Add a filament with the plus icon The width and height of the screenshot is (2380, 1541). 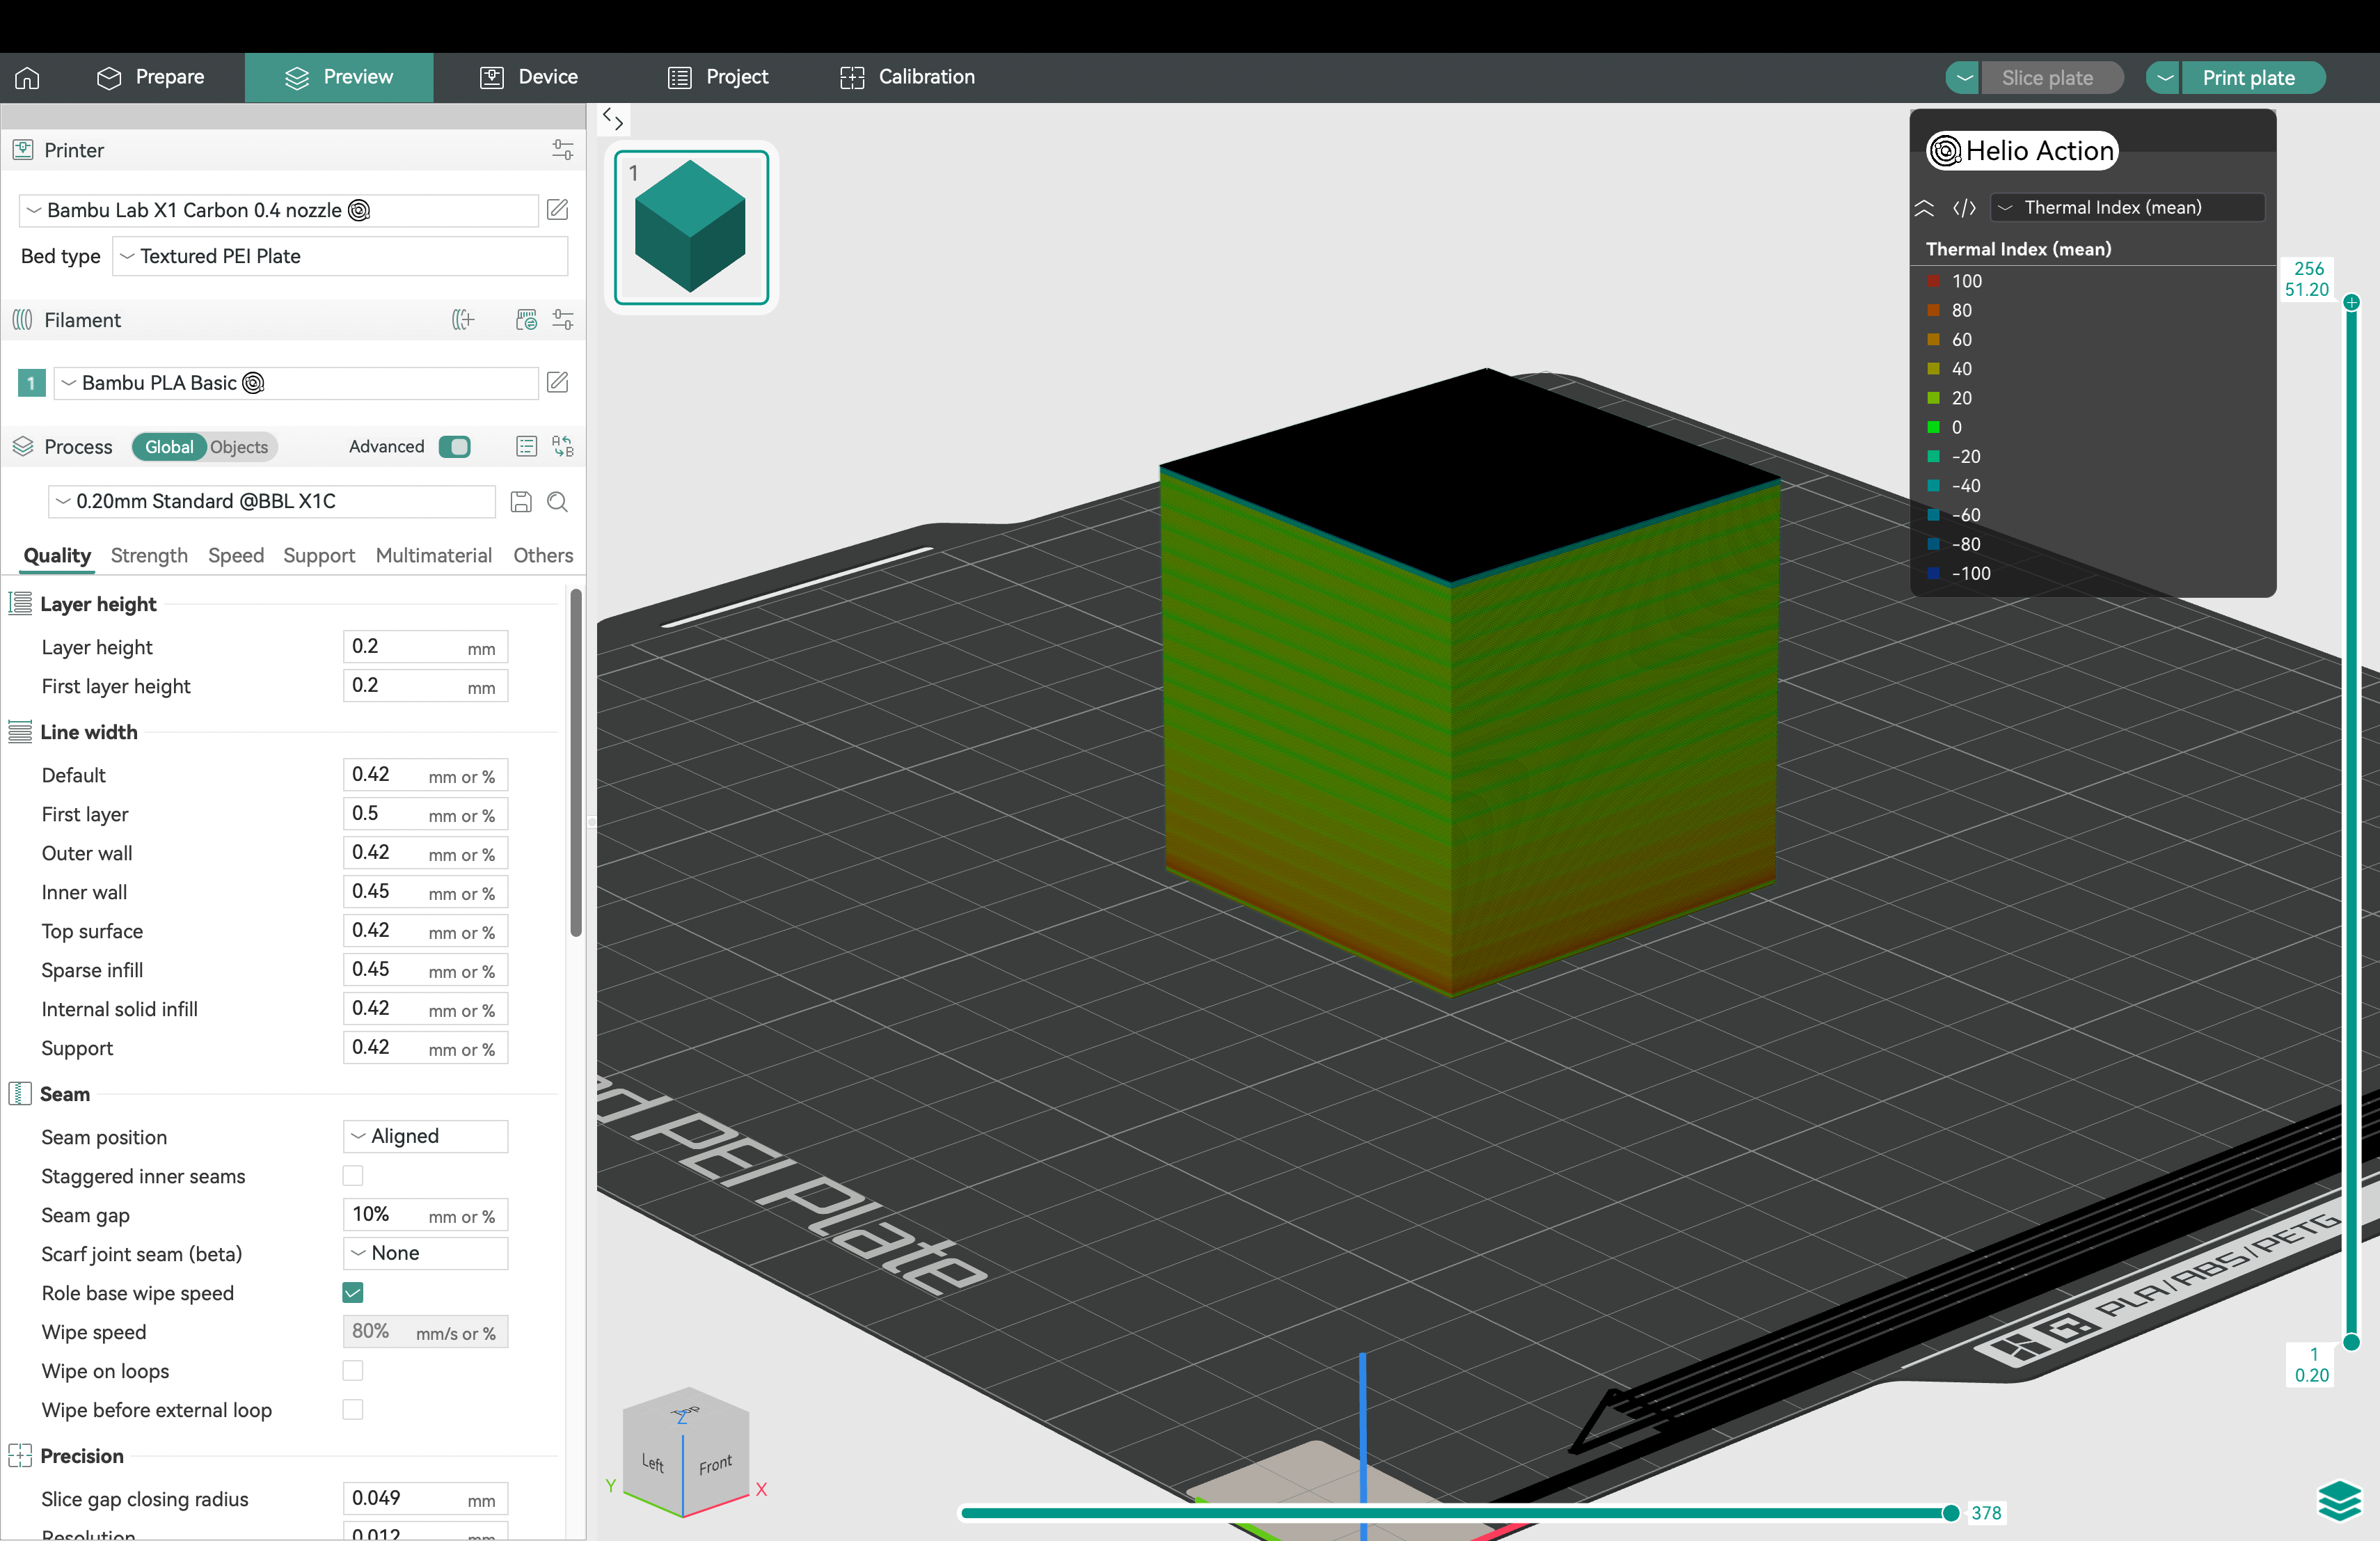462,320
